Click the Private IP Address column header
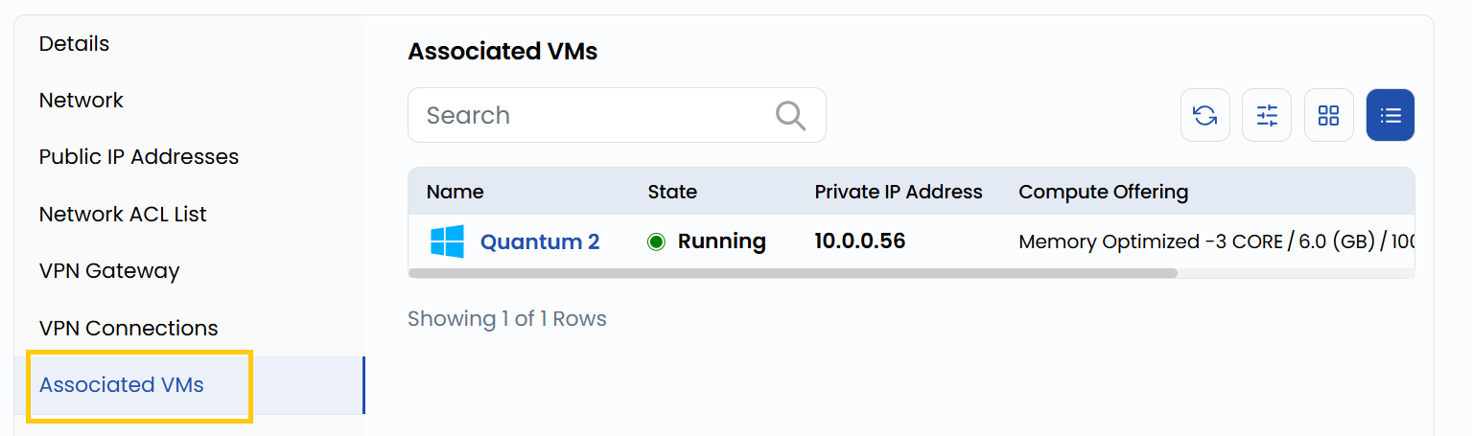 (x=899, y=192)
